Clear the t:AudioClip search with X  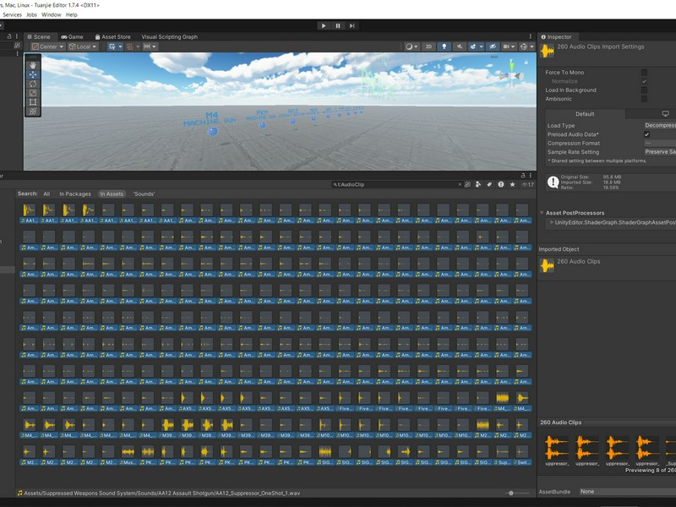[x=460, y=184]
